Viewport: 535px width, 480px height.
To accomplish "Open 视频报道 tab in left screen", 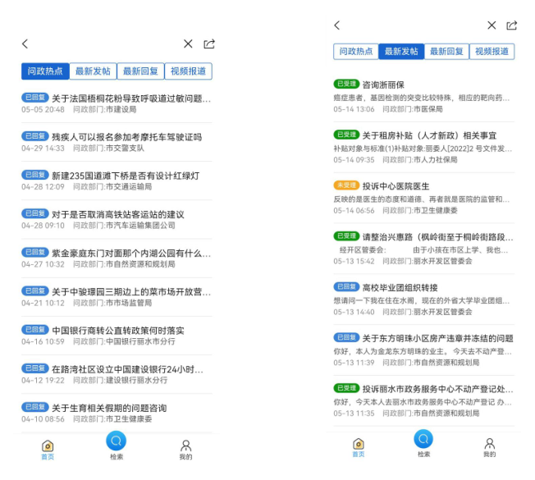I will coord(189,71).
